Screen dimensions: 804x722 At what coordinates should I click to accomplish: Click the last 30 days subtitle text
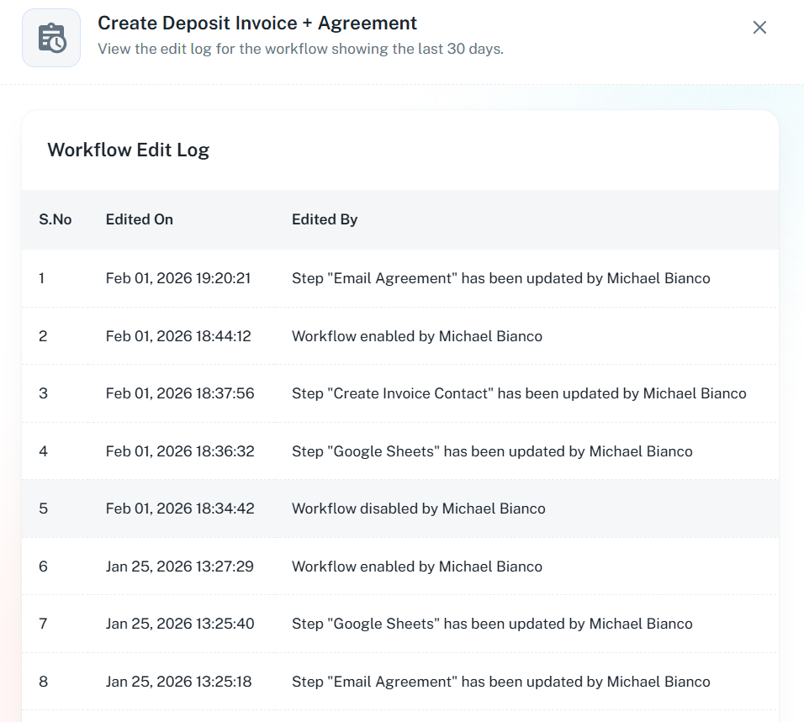click(x=300, y=49)
